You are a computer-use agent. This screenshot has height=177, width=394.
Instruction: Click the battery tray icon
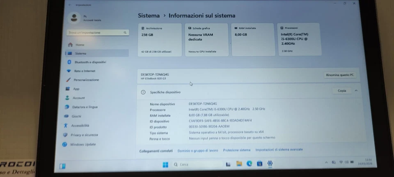coord(352,162)
